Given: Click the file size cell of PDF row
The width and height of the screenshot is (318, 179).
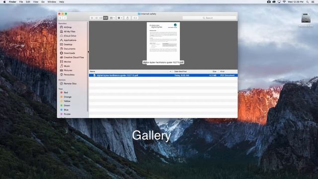Looking at the screenshot, I should (x=213, y=75).
